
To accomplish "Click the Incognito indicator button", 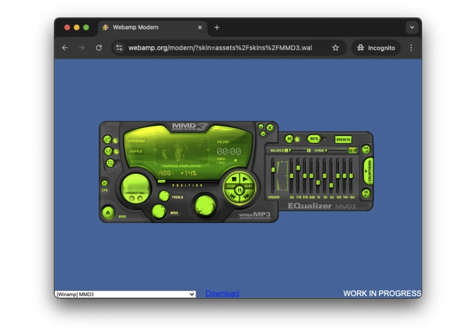I will click(x=376, y=48).
